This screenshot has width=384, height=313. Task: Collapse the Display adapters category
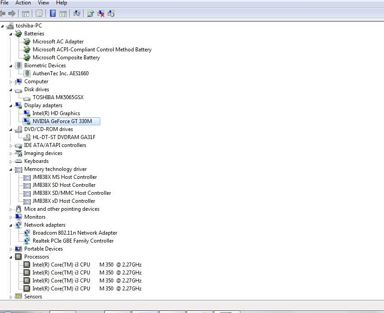(11, 106)
